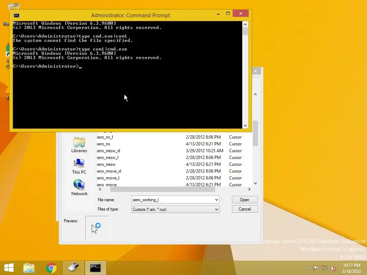Click the network status tray icon
Screen dimensions: 367x275
[325, 268]
